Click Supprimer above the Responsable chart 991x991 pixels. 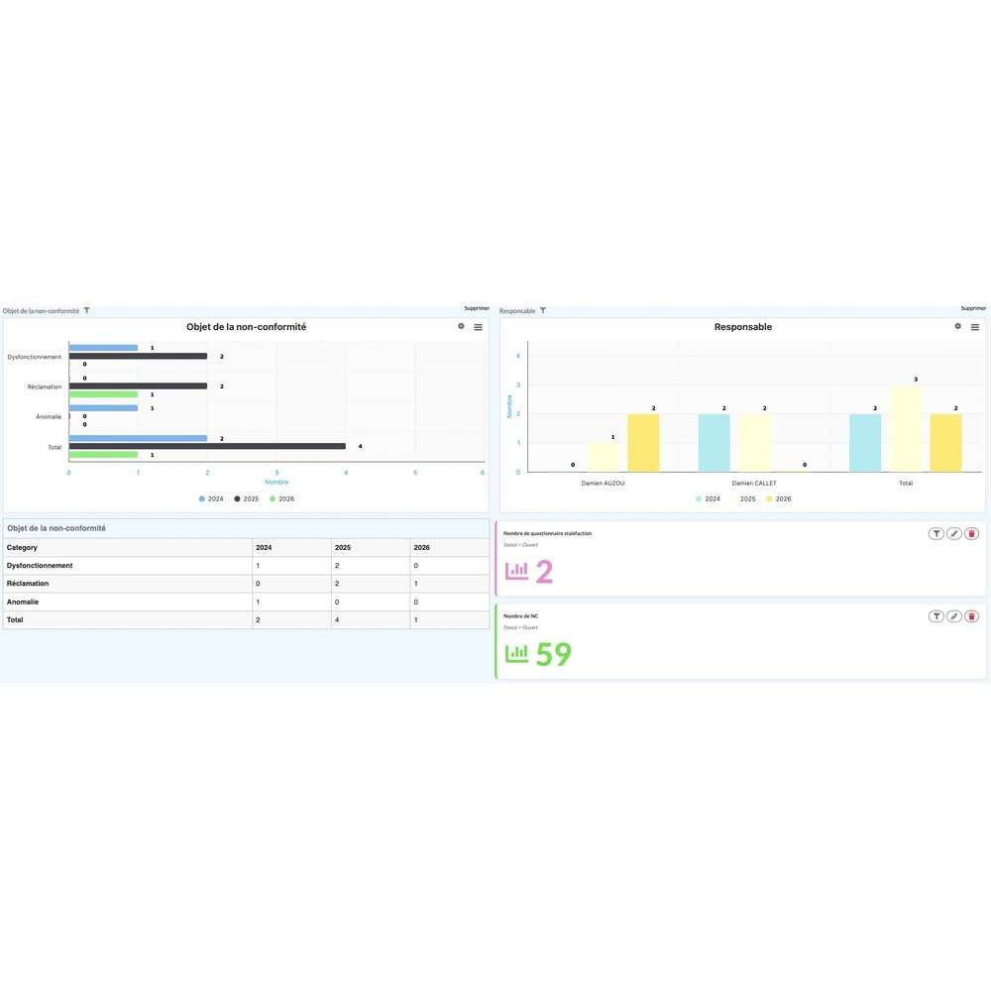pyautogui.click(x=973, y=308)
